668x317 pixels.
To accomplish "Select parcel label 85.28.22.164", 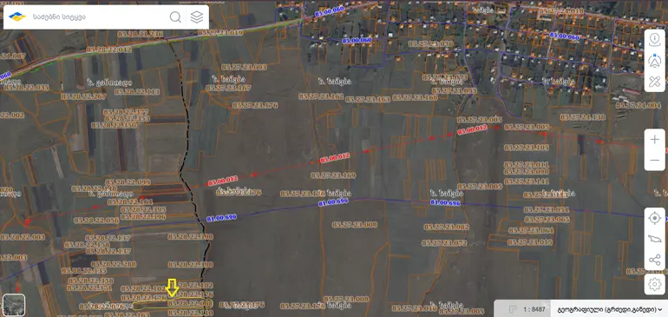I will pos(130,201).
